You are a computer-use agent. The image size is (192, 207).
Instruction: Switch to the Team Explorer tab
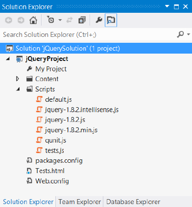pos(80,202)
